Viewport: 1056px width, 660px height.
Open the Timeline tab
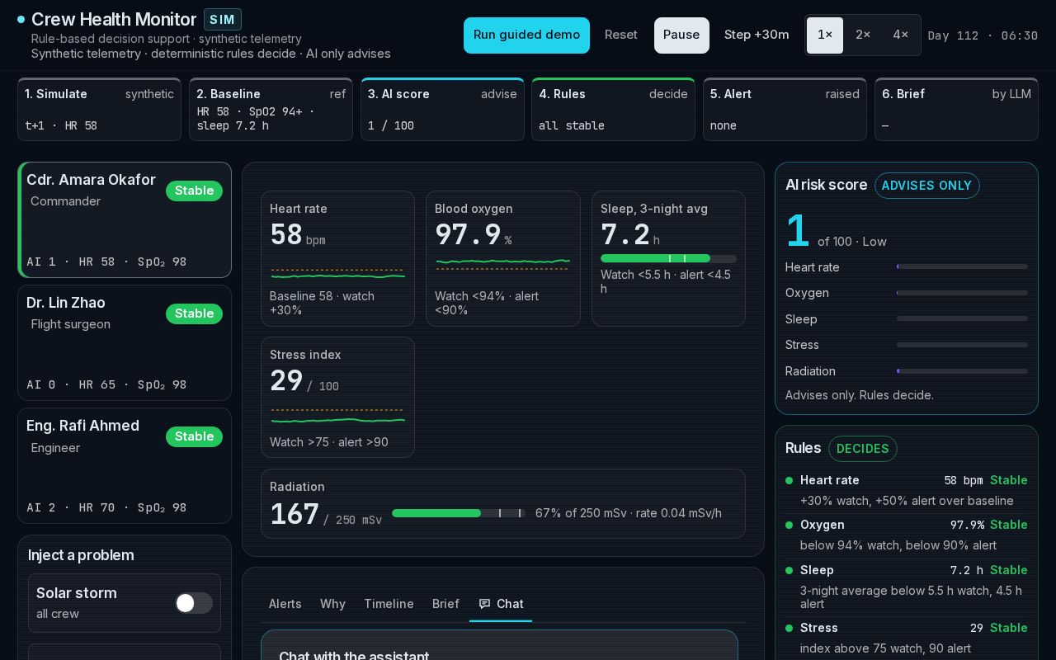[389, 604]
